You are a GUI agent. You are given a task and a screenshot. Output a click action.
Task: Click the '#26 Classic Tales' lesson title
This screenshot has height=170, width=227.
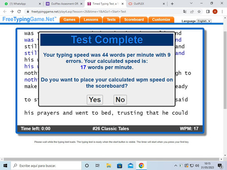111,129
